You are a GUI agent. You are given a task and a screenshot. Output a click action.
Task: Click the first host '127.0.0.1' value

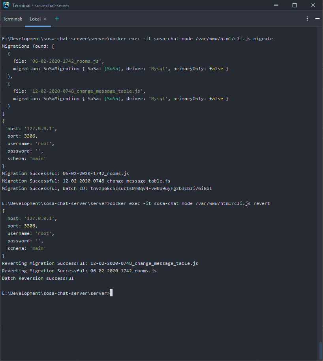click(39, 129)
